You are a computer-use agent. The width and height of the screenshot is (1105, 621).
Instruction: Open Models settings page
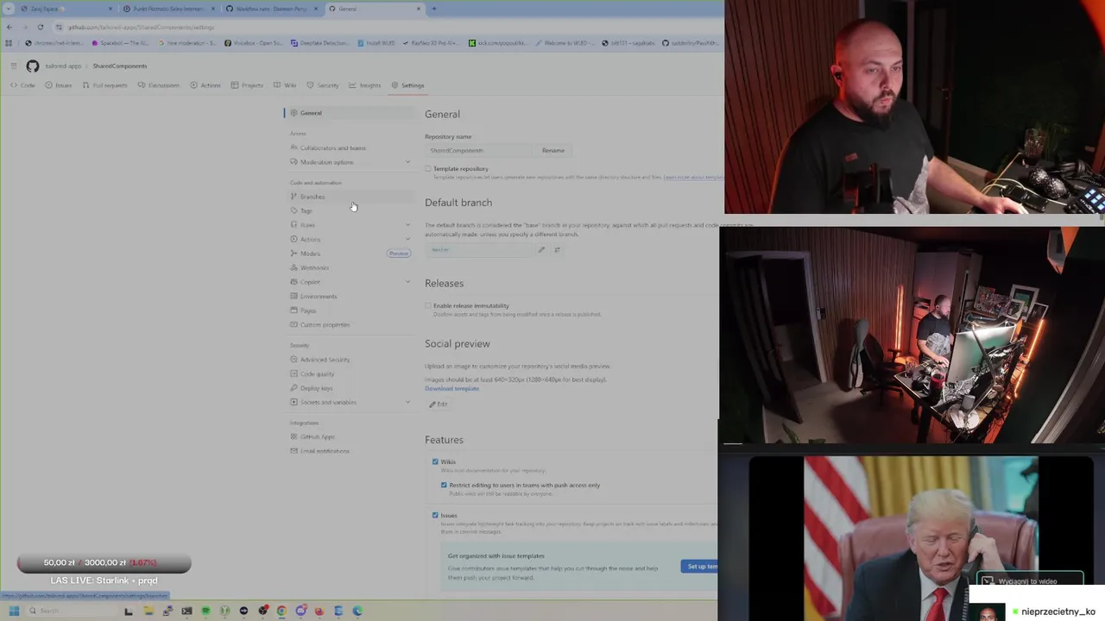click(x=350, y=254)
